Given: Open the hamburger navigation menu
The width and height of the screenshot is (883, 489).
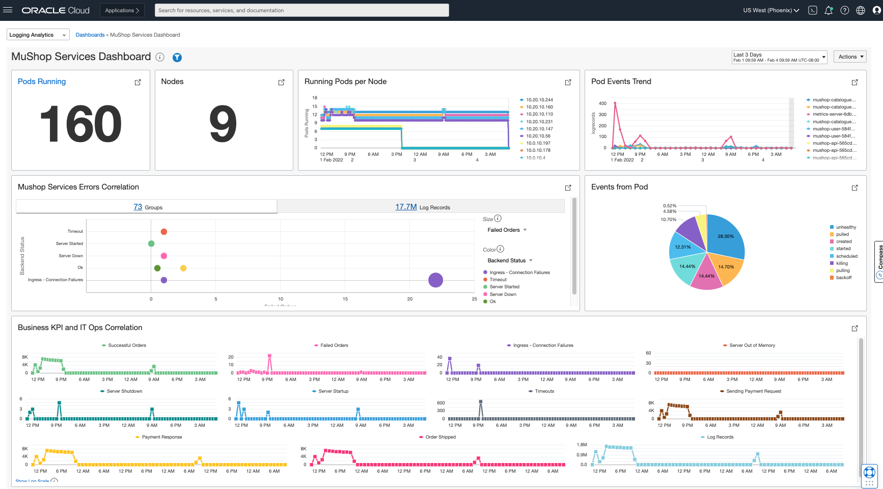Looking at the screenshot, I should click(x=8, y=10).
